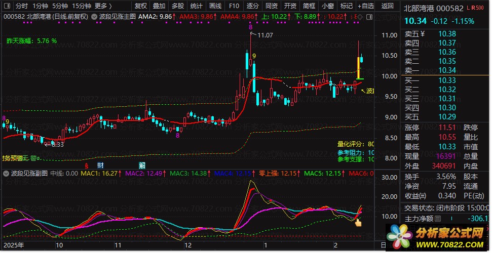Click the 500 index tag
Image resolution: width=492 pixels, height=253 pixels.
[x=479, y=8]
